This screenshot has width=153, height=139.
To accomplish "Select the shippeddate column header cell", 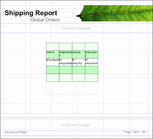I will pyautogui.click(x=65, y=54).
